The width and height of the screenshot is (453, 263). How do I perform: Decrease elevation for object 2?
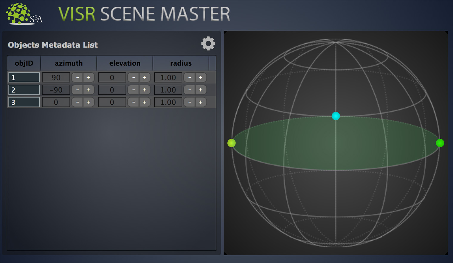(134, 90)
